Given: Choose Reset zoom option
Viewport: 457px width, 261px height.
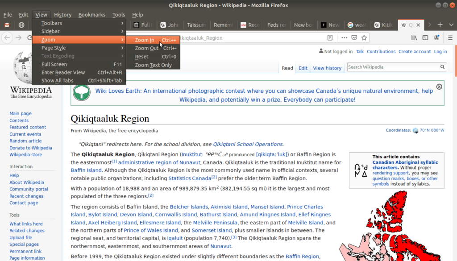Looking at the screenshot, I should pyautogui.click(x=153, y=57).
